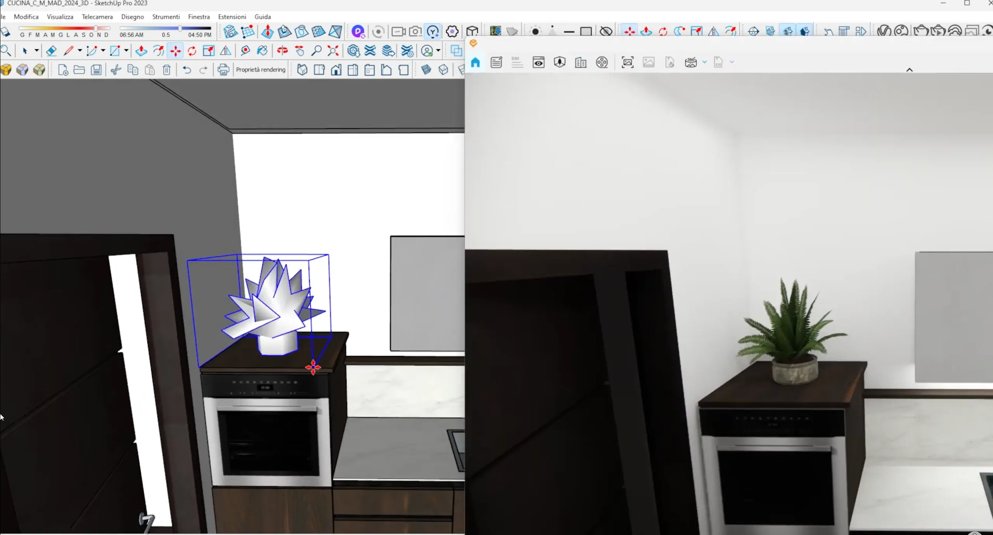This screenshot has width=993, height=535.
Task: Click the Tape Measure tool
Action: point(245,51)
